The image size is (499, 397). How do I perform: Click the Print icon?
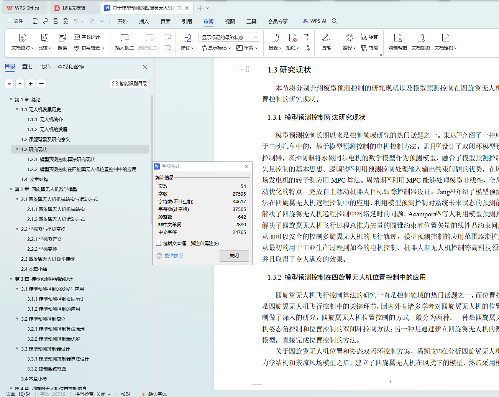56,21
